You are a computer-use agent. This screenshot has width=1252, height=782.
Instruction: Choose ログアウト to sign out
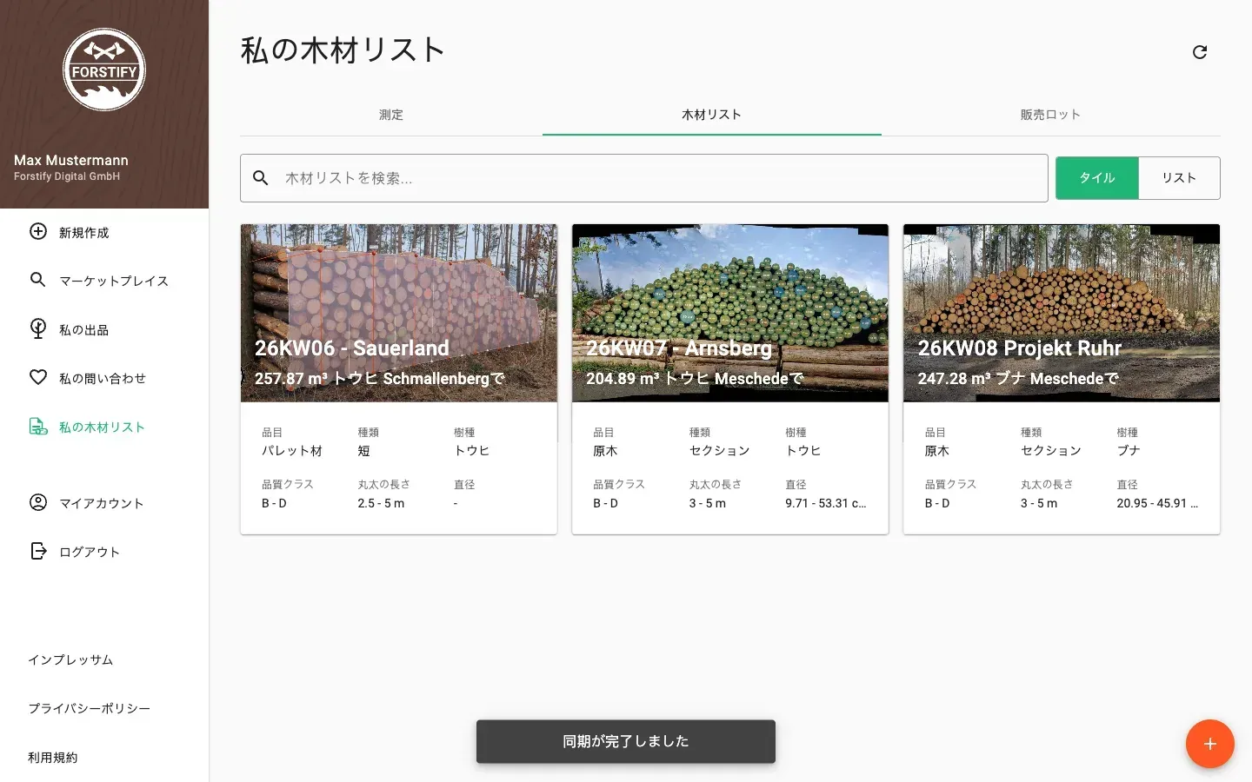(x=104, y=552)
